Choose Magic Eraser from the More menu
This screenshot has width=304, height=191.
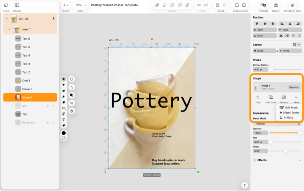pyautogui.click(x=291, y=112)
